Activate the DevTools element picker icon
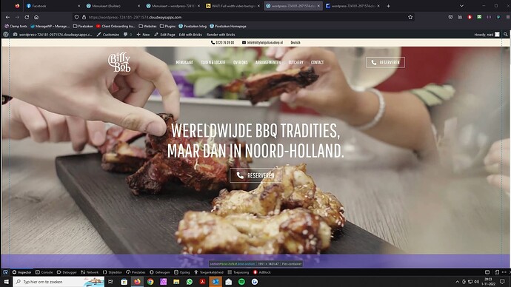The image size is (511, 287). (x=5, y=272)
